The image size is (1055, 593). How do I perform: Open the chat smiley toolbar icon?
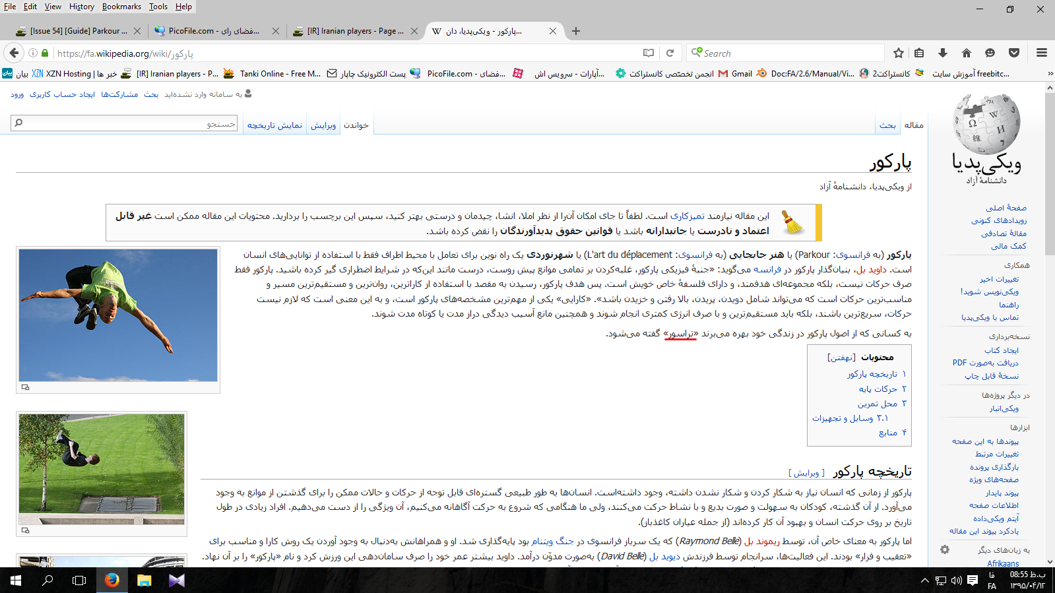coord(990,53)
